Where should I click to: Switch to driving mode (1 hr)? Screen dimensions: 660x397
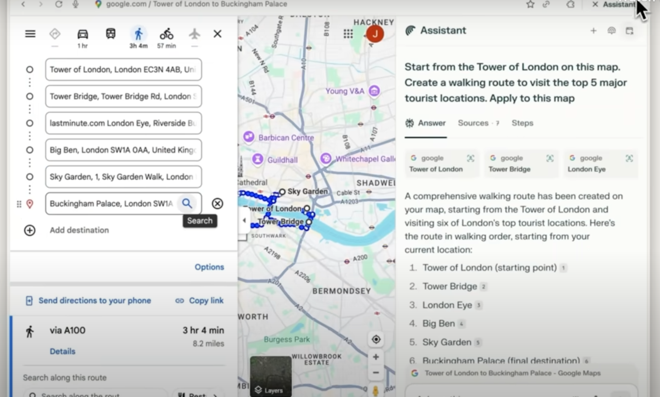[x=83, y=34]
